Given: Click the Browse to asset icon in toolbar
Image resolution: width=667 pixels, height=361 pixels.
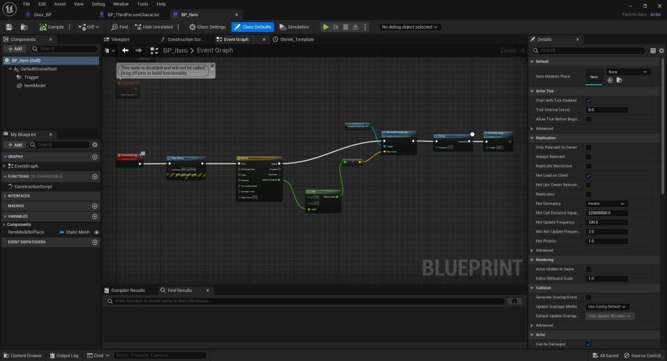Looking at the screenshot, I should click(24, 27).
